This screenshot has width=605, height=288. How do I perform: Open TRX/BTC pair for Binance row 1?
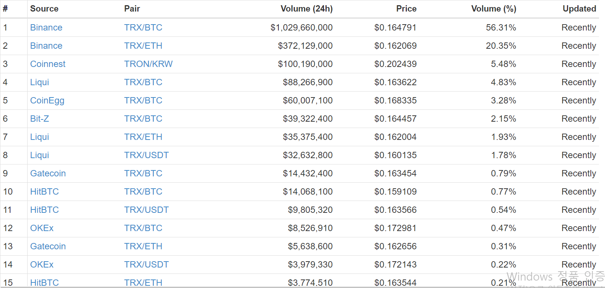coord(143,28)
